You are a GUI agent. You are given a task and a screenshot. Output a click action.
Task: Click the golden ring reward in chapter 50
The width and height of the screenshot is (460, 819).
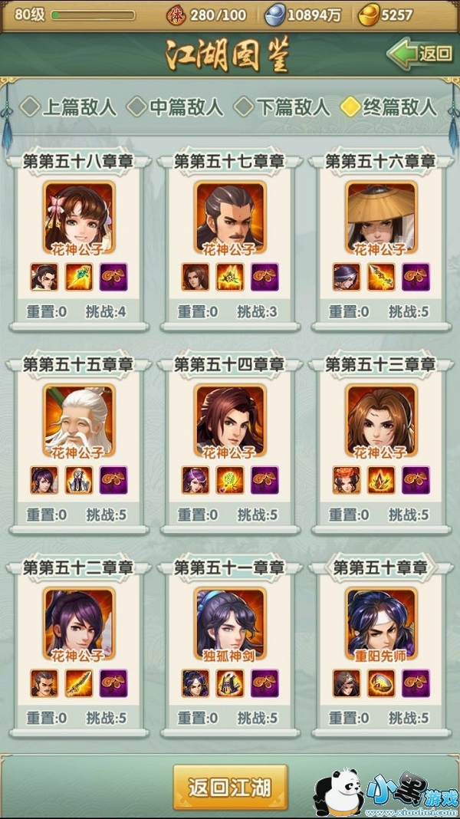pos(381,683)
